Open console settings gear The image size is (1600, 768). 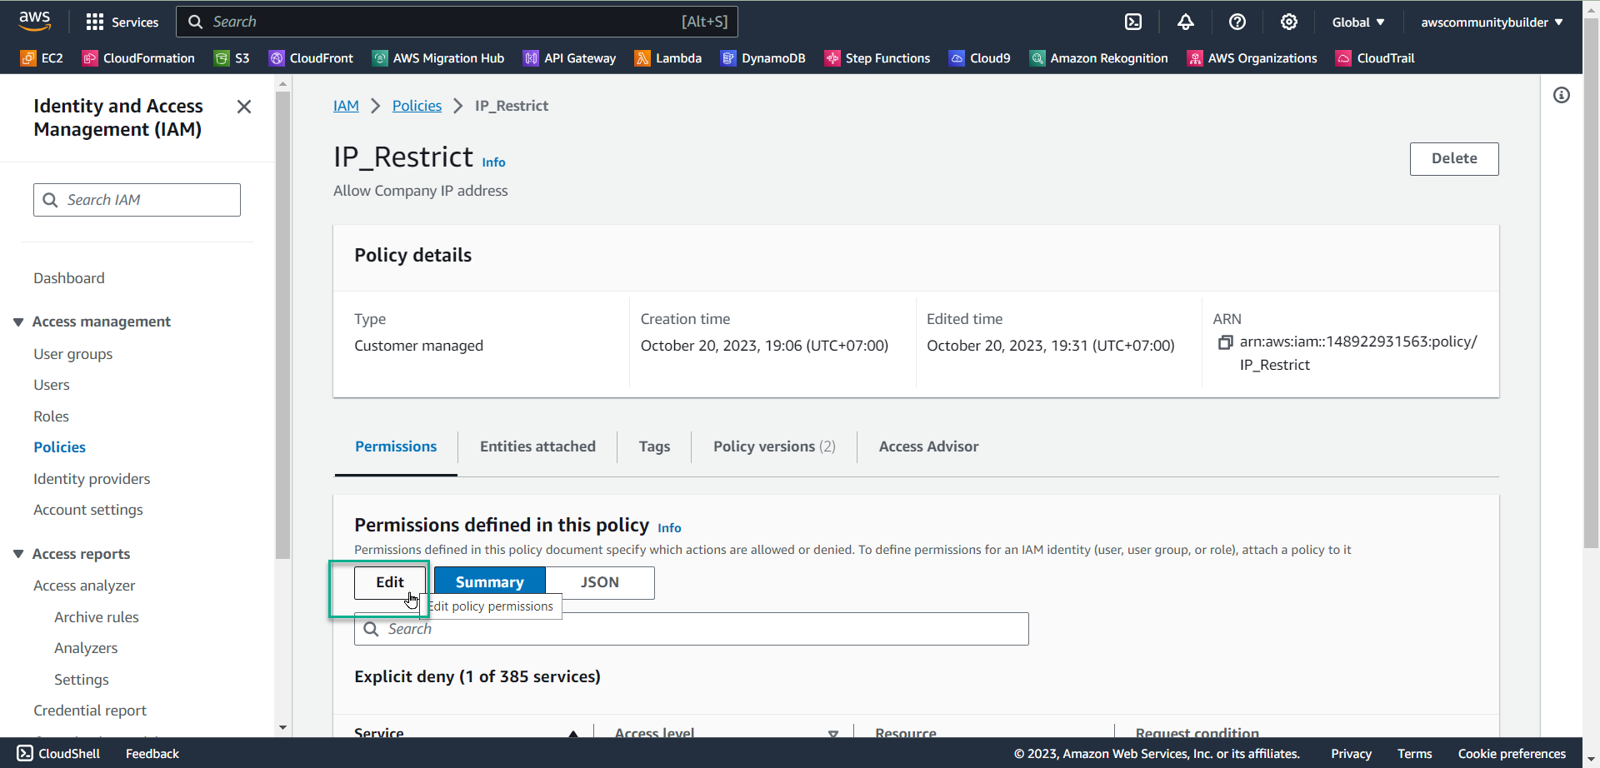click(1289, 22)
